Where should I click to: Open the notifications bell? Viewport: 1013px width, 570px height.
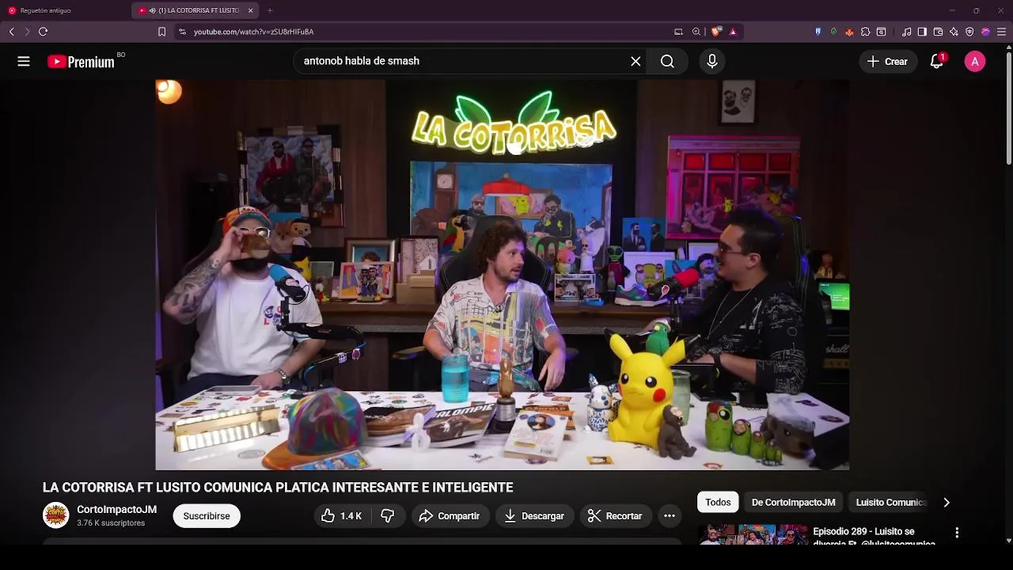coord(937,61)
